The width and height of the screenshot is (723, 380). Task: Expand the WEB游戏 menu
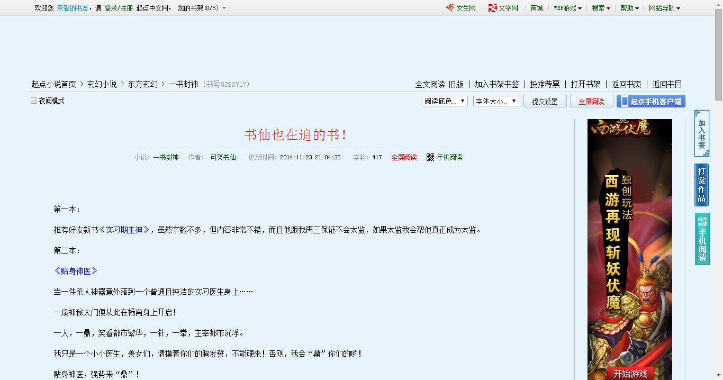[x=568, y=8]
